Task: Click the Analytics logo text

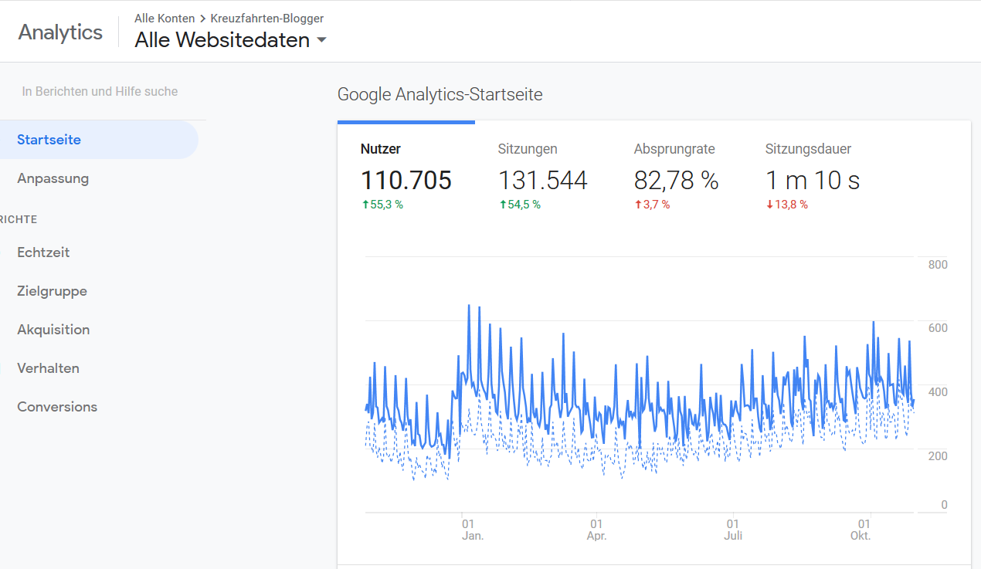Action: point(60,32)
